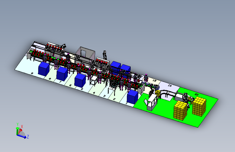The height and width of the screenshot is (152, 235).
Task: Select the floor zone label "8"
Action: click(x=50, y=79)
